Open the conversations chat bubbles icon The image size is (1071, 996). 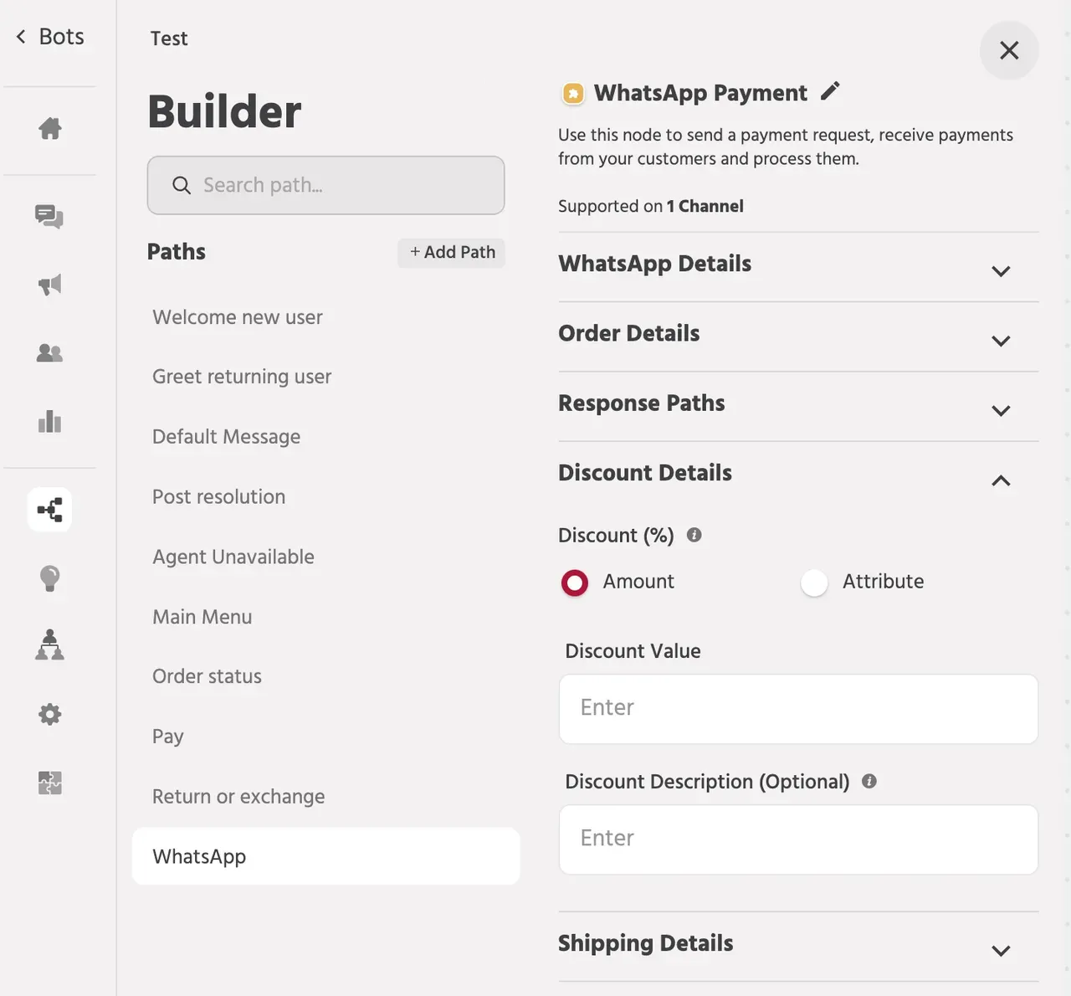pyautogui.click(x=49, y=217)
